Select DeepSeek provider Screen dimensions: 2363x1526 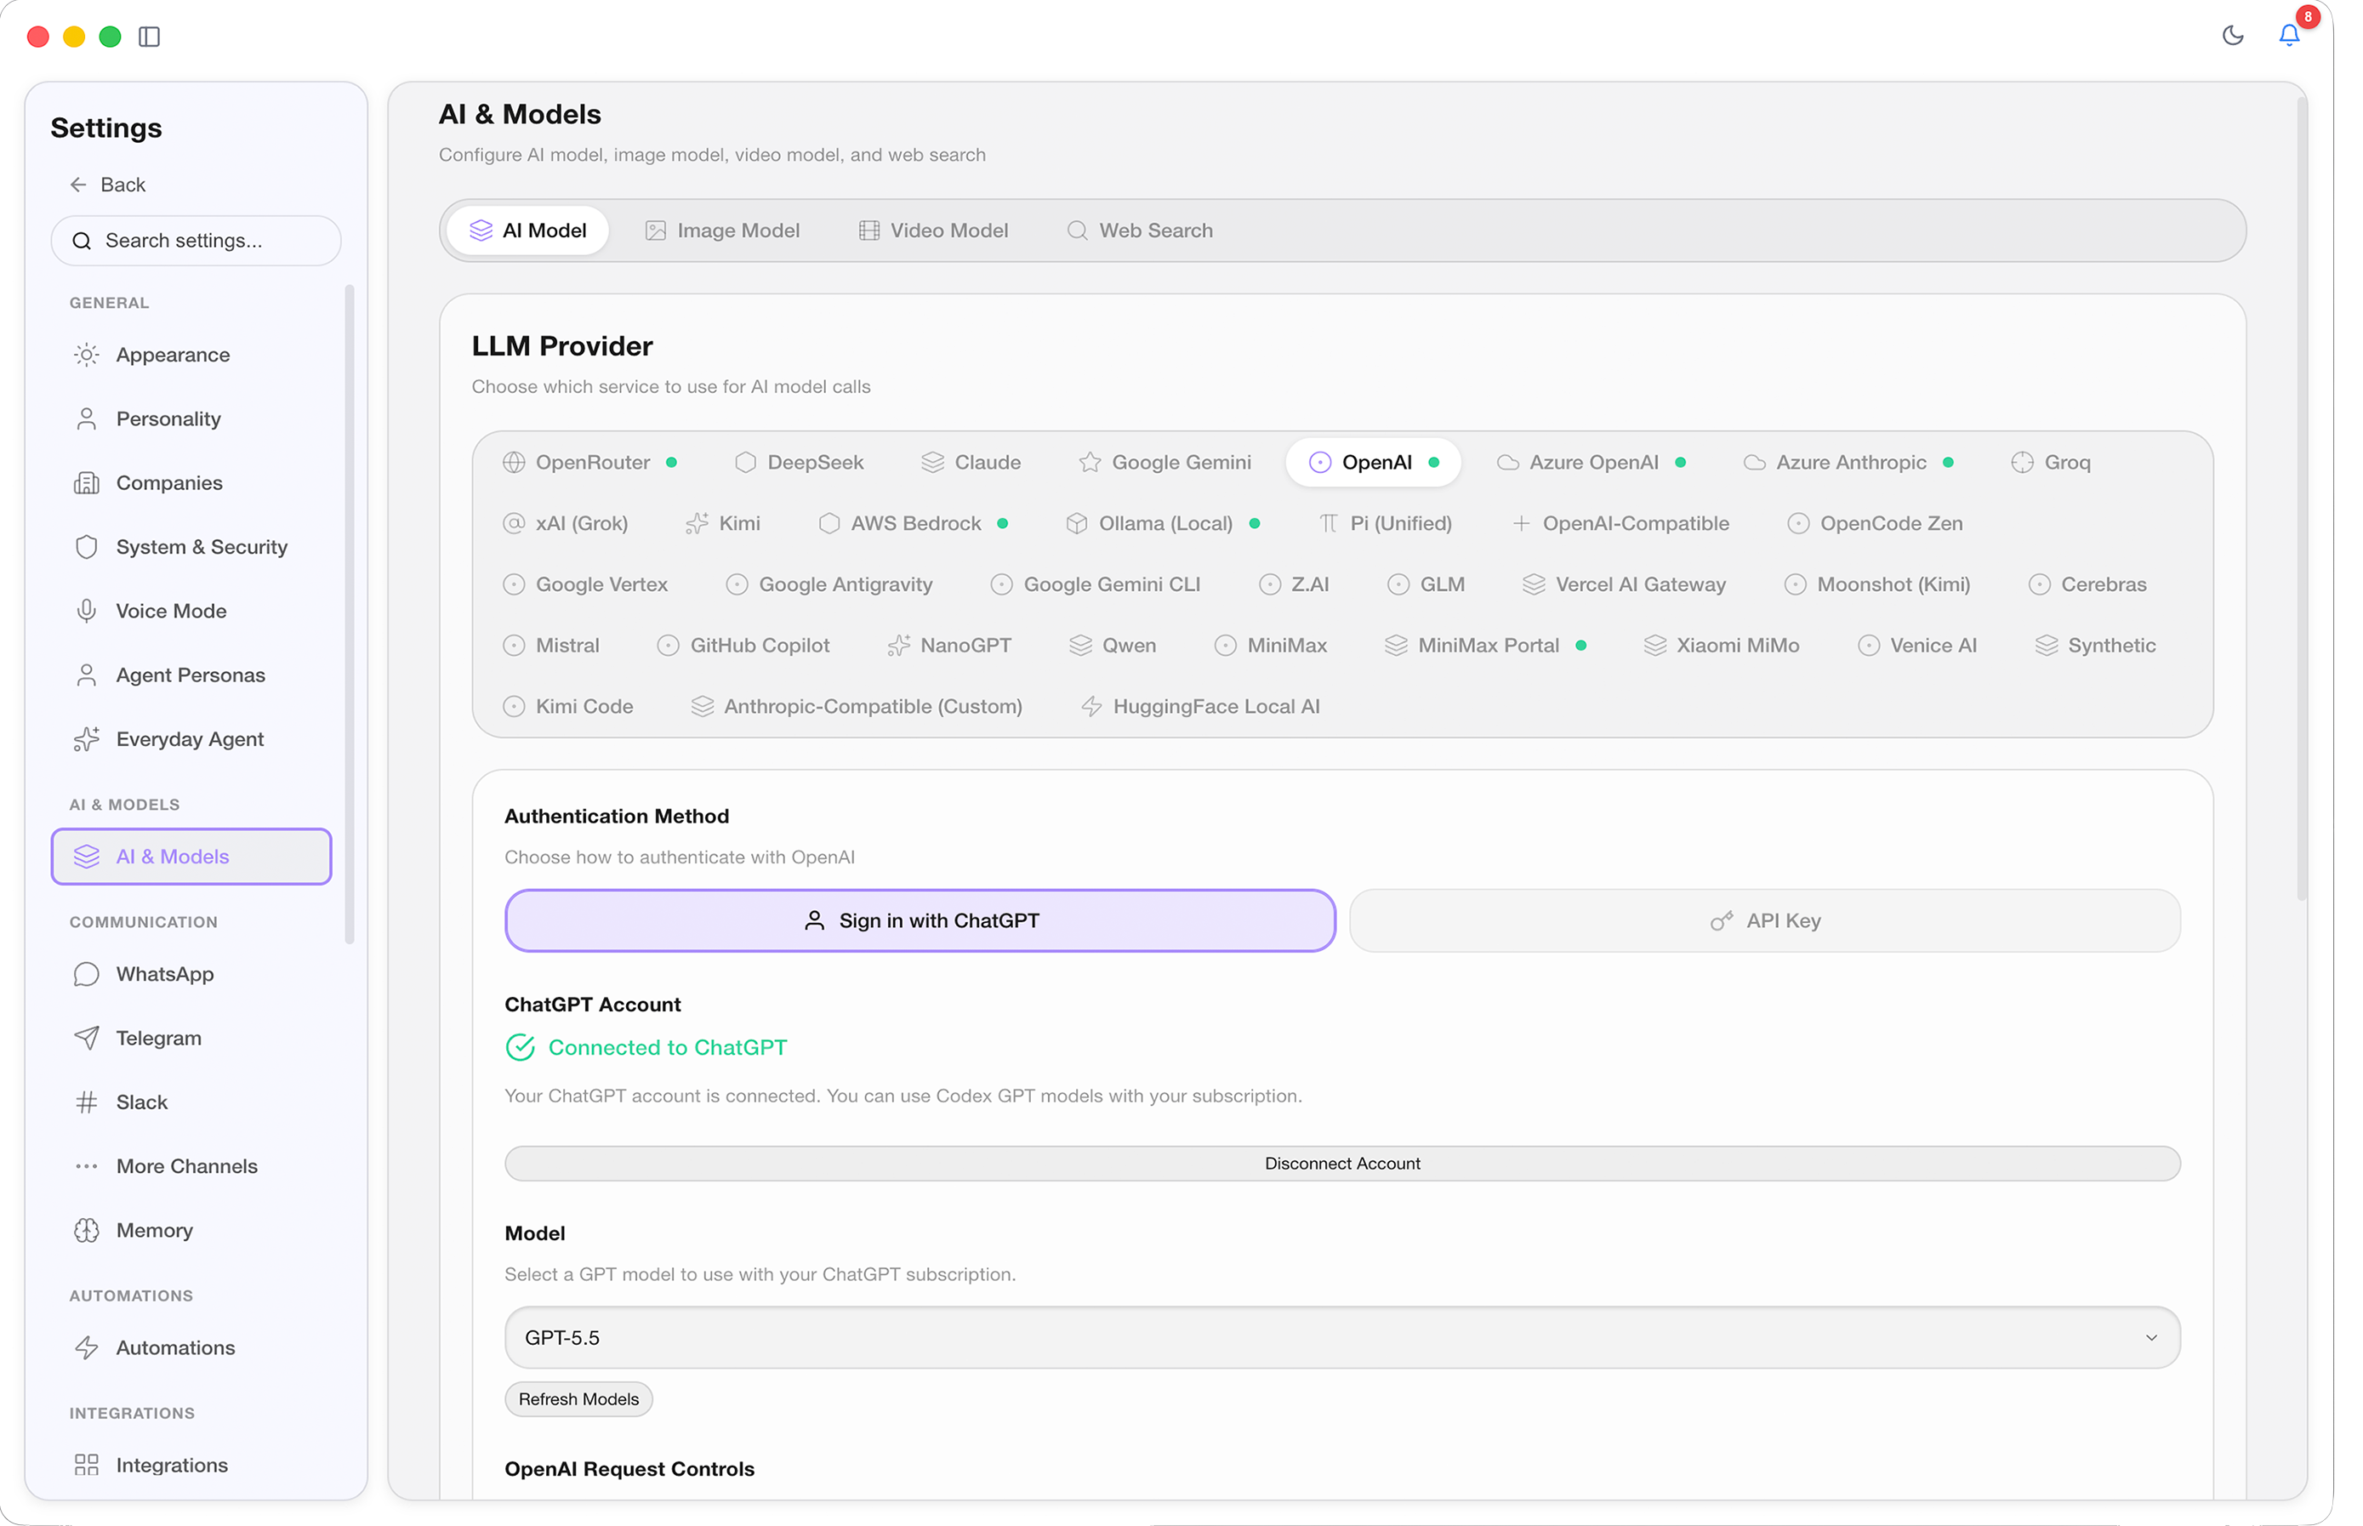pyautogui.click(x=800, y=463)
